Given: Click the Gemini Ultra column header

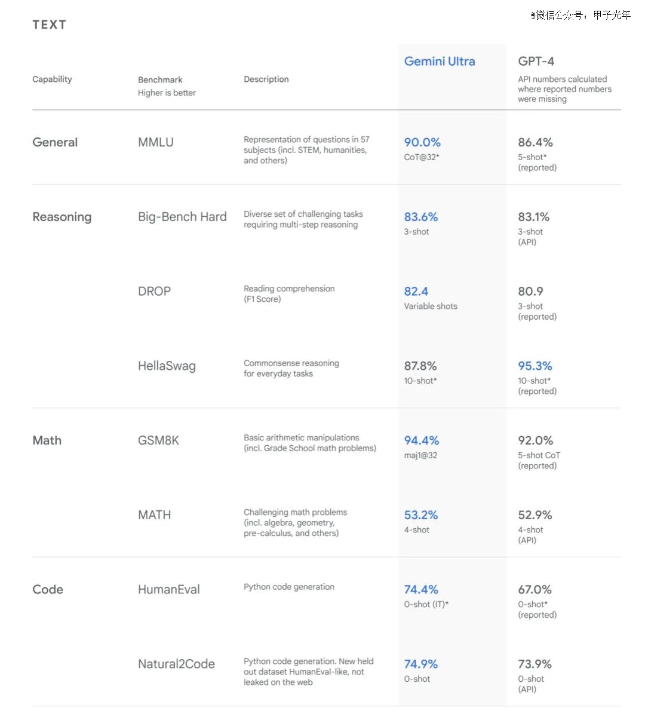Looking at the screenshot, I should tap(440, 61).
